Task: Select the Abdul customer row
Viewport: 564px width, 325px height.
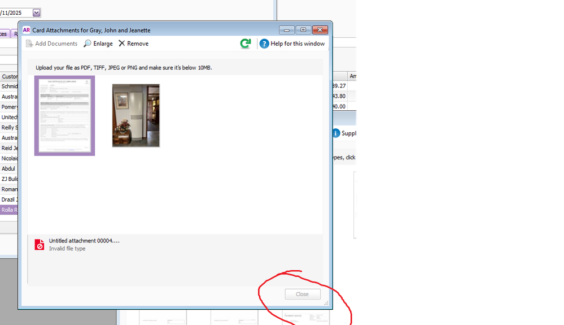Action: coord(8,168)
